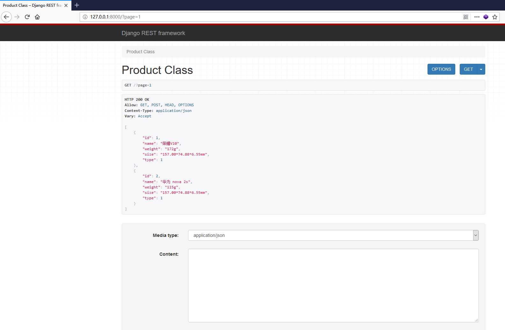This screenshot has height=330, width=505.
Task: Bookmark this page with the star icon
Action: [x=495, y=17]
